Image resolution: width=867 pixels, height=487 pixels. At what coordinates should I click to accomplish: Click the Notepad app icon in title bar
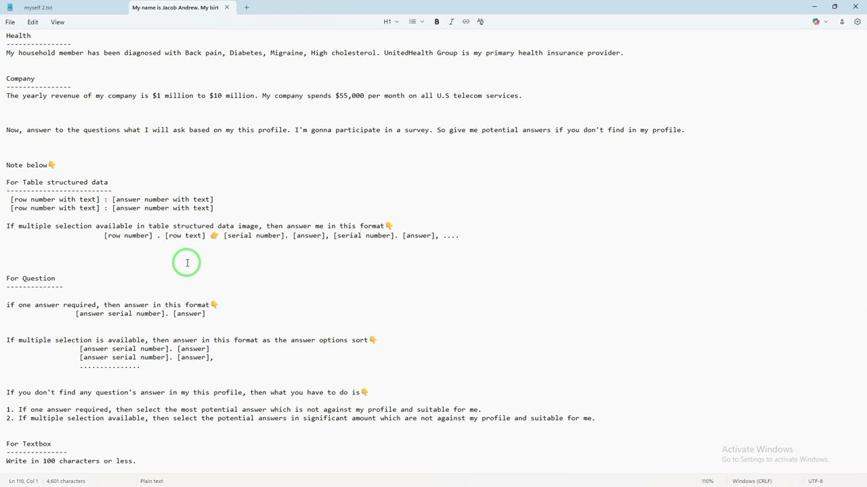coord(9,7)
